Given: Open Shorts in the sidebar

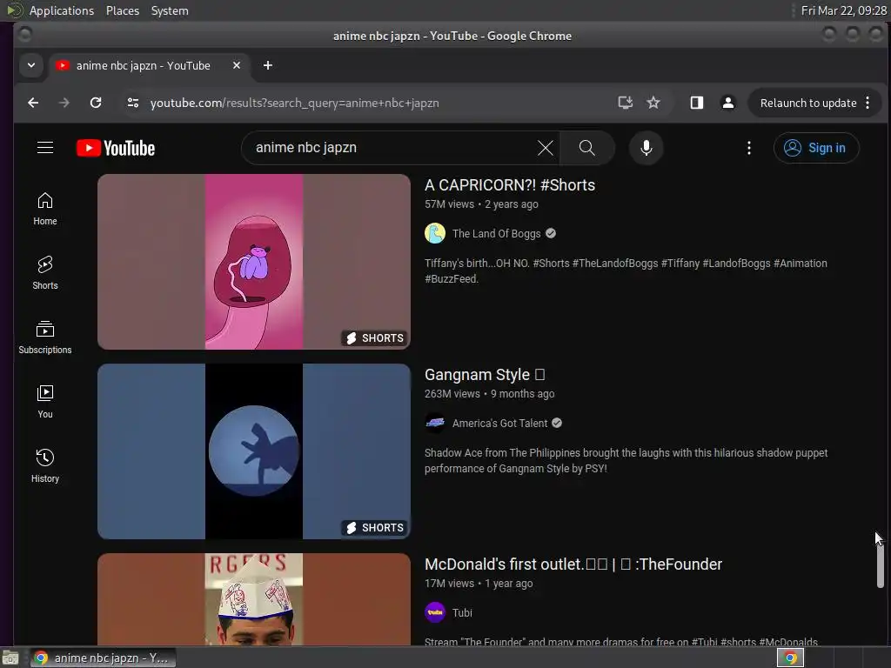Looking at the screenshot, I should pos(45,273).
